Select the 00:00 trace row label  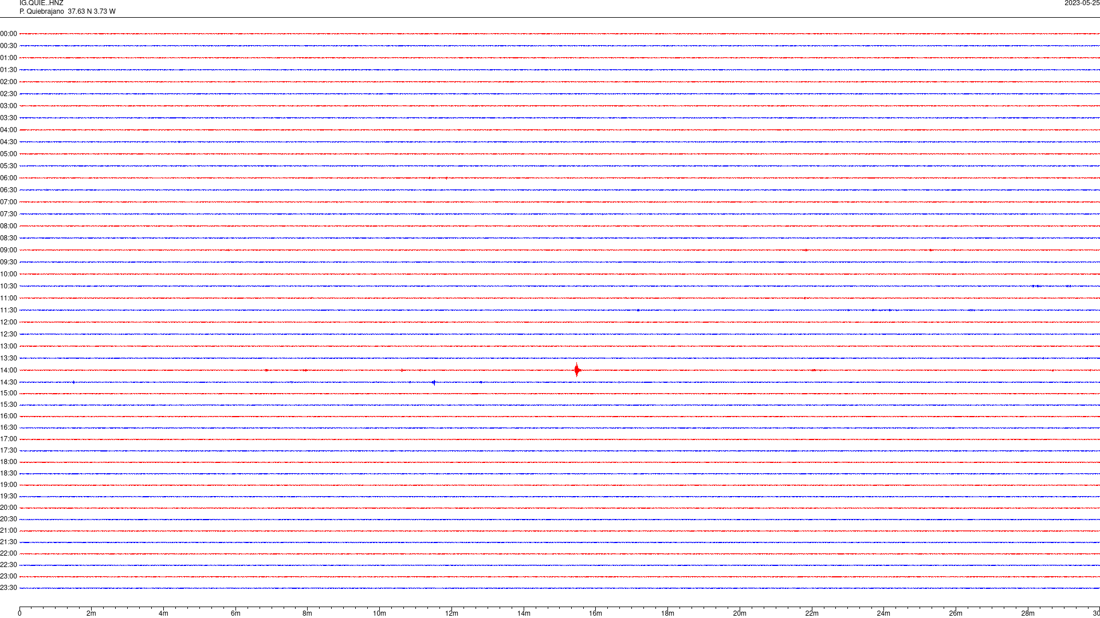pyautogui.click(x=9, y=34)
